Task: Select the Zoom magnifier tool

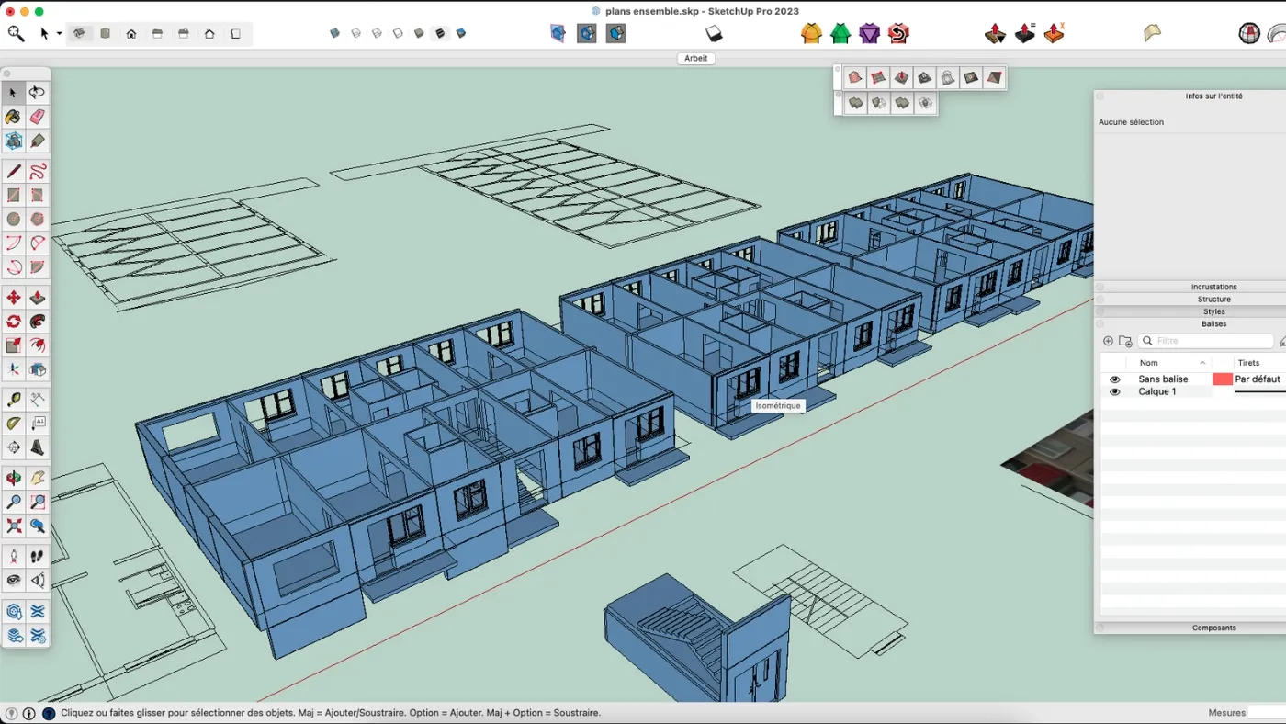Action: [12, 502]
